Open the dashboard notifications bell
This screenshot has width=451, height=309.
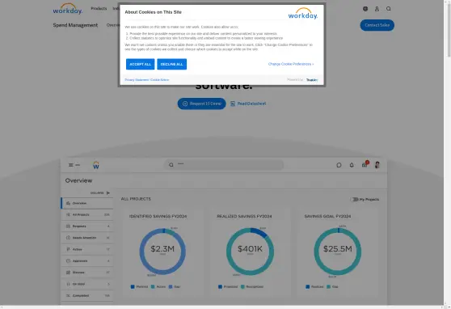(352, 165)
